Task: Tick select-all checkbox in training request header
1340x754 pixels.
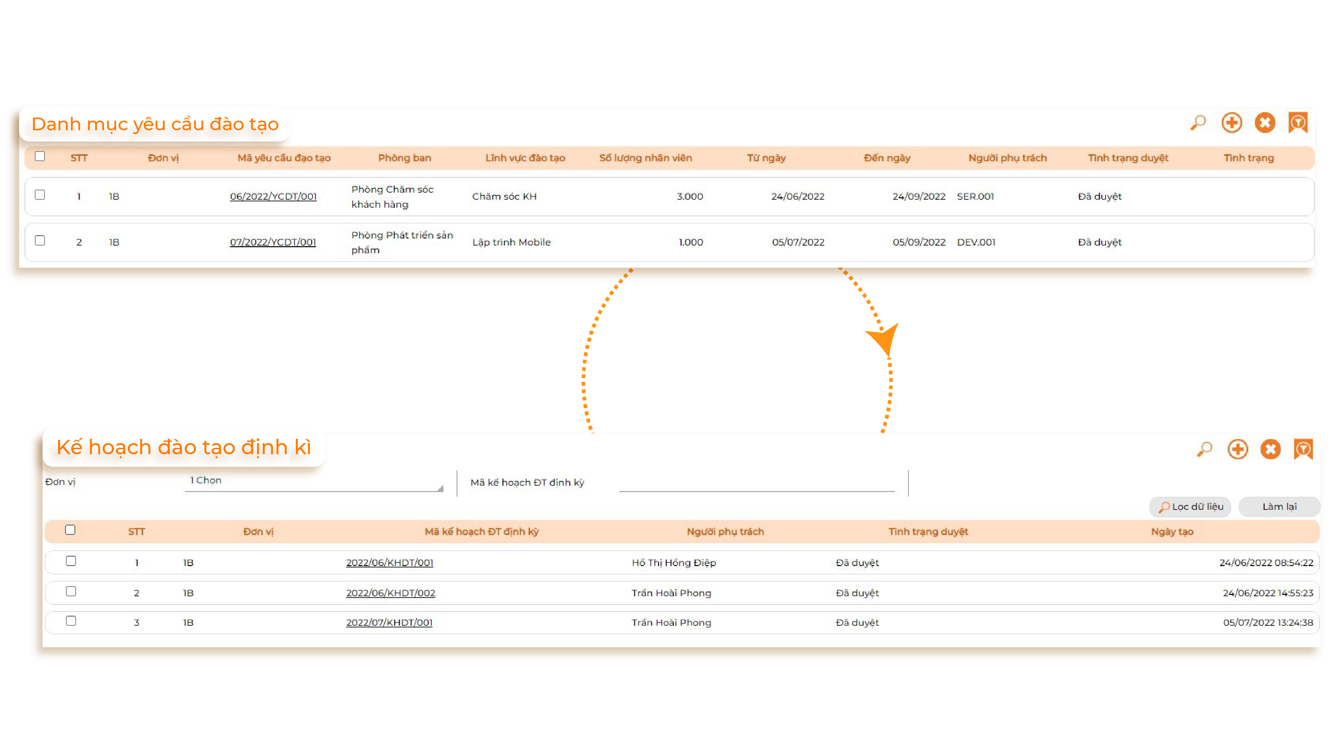Action: coord(40,156)
